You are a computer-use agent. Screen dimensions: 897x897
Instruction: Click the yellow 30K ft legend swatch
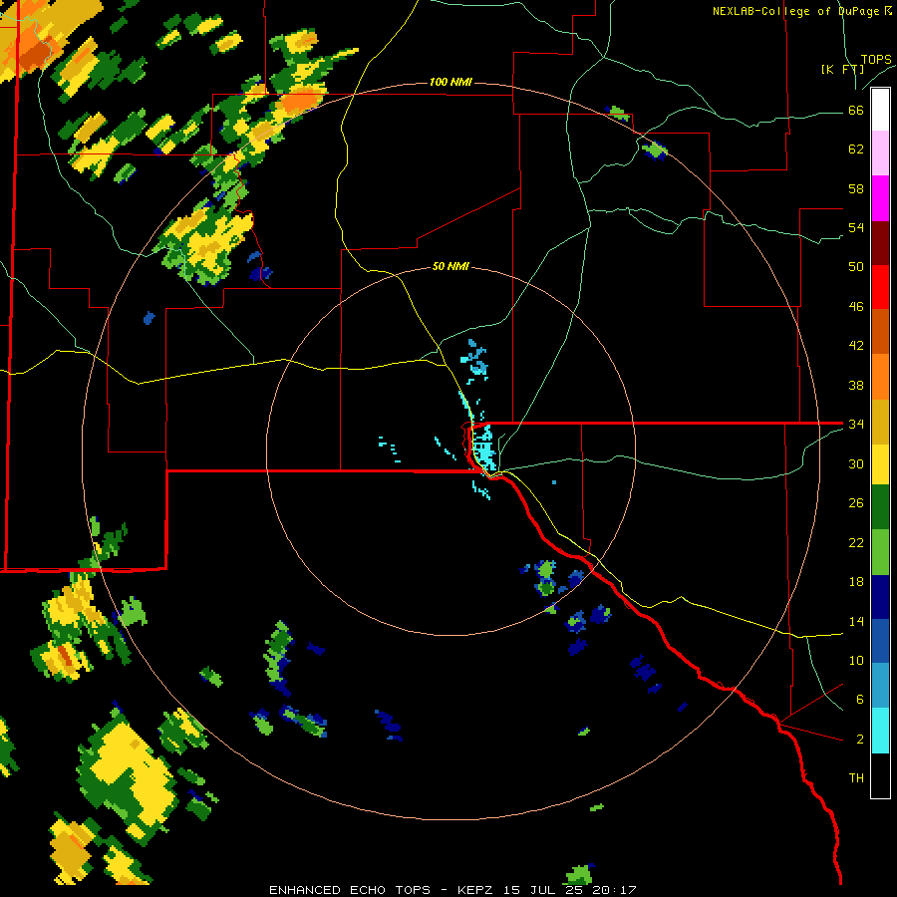point(880,464)
